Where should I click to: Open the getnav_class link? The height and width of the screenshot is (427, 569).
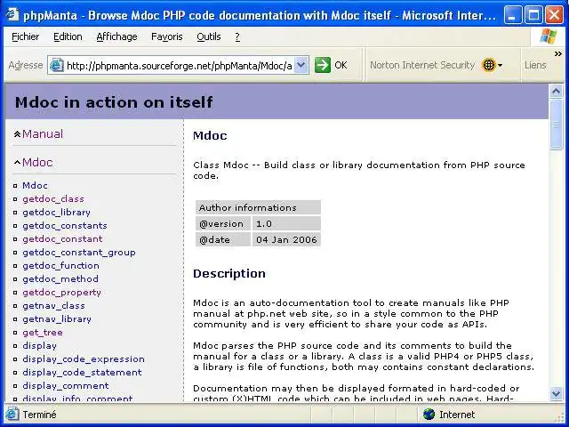click(53, 306)
